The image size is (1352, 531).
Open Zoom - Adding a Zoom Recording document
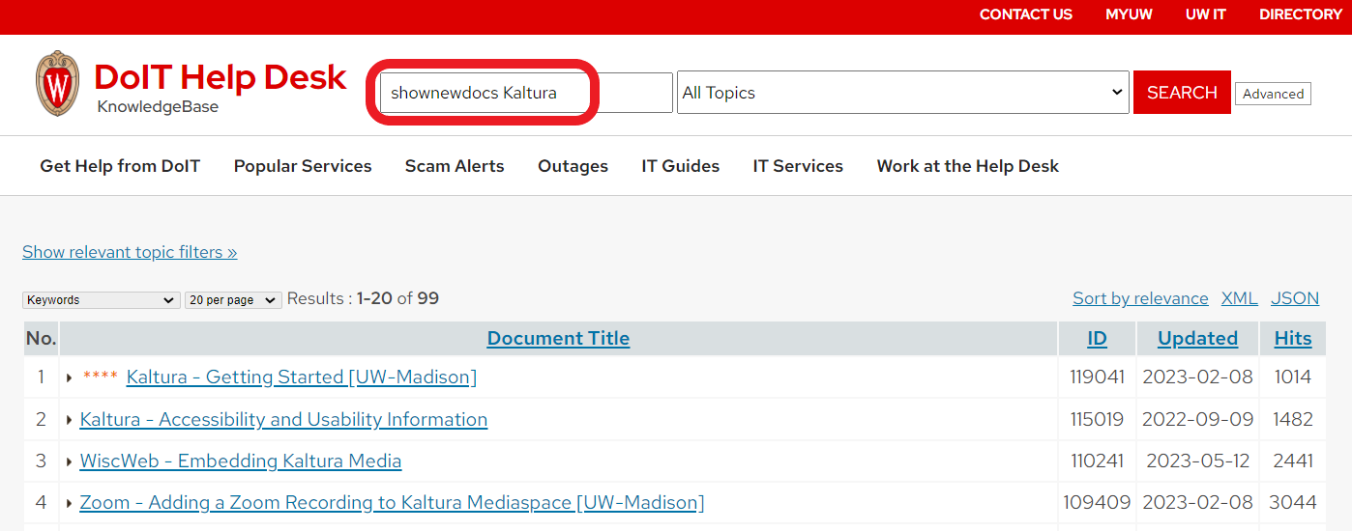(x=392, y=503)
